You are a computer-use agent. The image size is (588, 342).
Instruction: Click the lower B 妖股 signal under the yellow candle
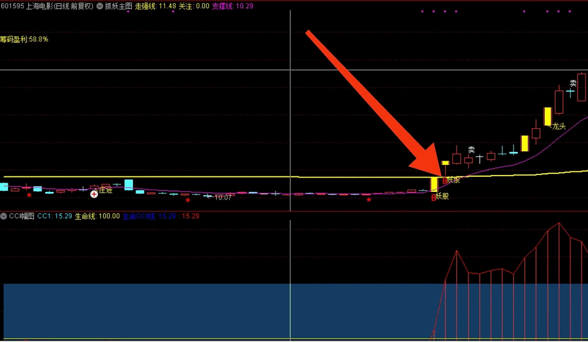coord(440,197)
